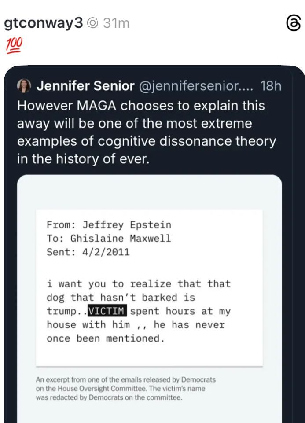Click the black redacted VICTIM block
Image resolution: width=305 pixels, height=423 pixels.
(x=107, y=311)
